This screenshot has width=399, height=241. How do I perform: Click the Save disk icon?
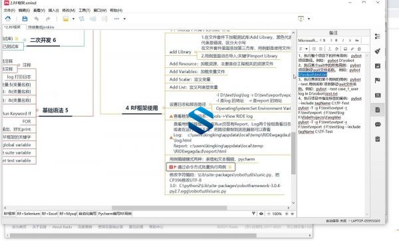pyautogui.click(x=25, y=19)
